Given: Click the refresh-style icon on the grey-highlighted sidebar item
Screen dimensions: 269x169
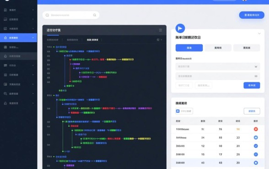Looking at the screenshot, I should click(5, 56).
